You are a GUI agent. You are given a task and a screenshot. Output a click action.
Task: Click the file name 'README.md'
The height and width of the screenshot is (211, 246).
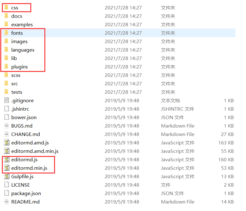tap(25, 202)
